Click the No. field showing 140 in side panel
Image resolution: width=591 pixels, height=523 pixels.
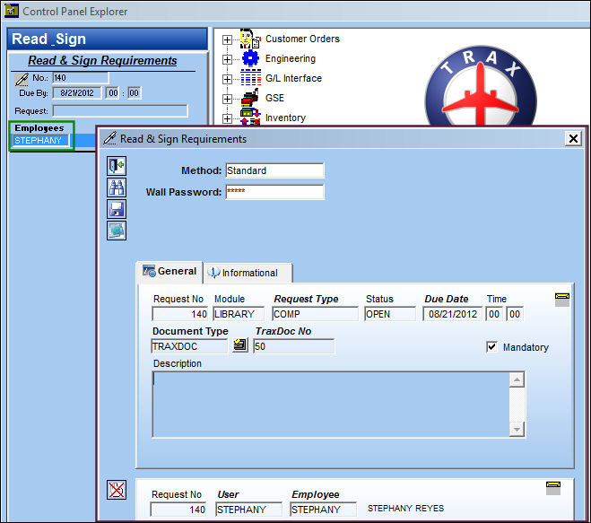click(81, 78)
